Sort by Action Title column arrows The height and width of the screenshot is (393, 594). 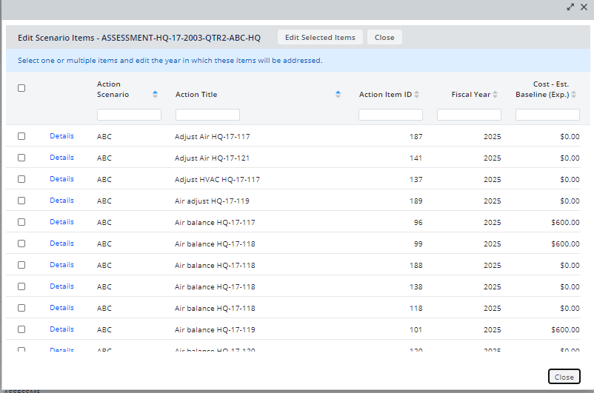point(338,94)
